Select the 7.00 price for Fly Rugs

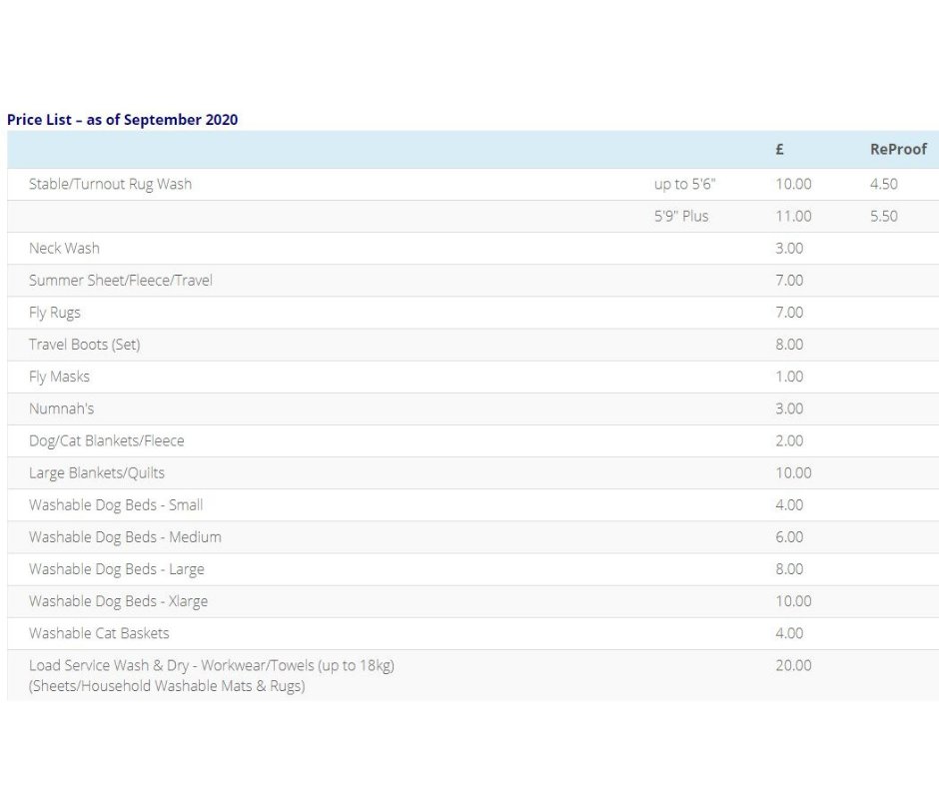(x=789, y=313)
